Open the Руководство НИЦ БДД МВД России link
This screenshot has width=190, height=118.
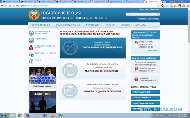(45, 47)
